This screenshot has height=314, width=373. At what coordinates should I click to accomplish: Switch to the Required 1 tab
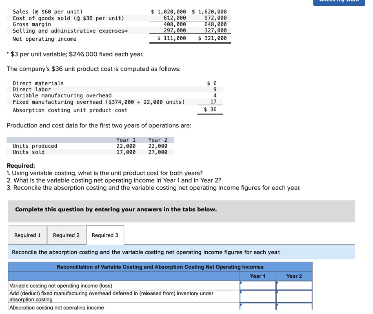click(x=27, y=235)
